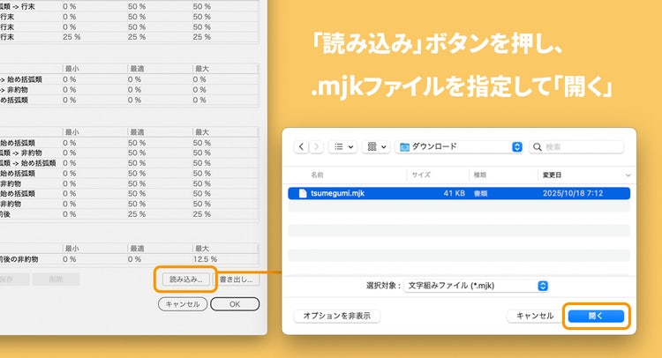Click the document icon of tsumegumi.mjk
The image size is (662, 358).
pyautogui.click(x=302, y=193)
